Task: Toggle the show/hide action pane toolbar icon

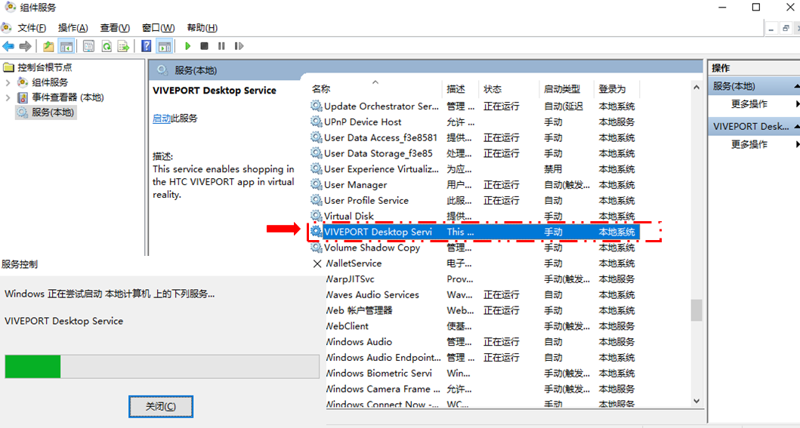Action: pos(164,46)
